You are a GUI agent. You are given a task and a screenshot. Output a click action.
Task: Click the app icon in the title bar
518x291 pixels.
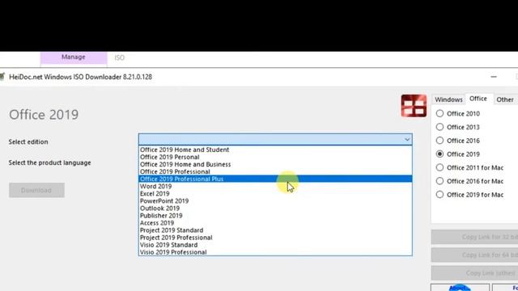tap(2, 77)
